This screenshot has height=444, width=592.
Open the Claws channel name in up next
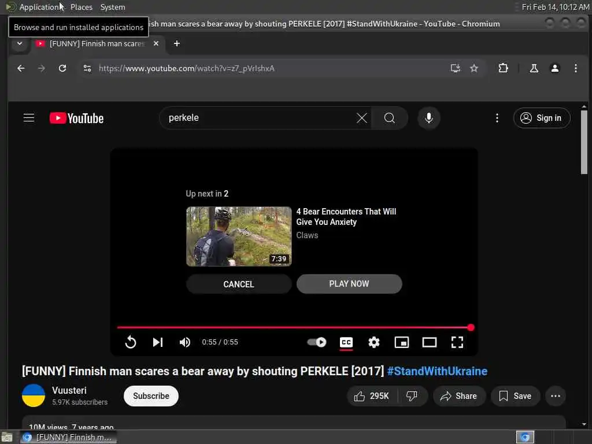click(307, 235)
